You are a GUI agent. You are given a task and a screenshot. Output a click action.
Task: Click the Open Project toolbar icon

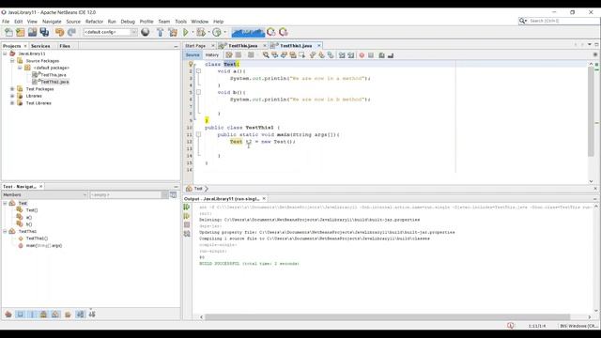pos(32,33)
